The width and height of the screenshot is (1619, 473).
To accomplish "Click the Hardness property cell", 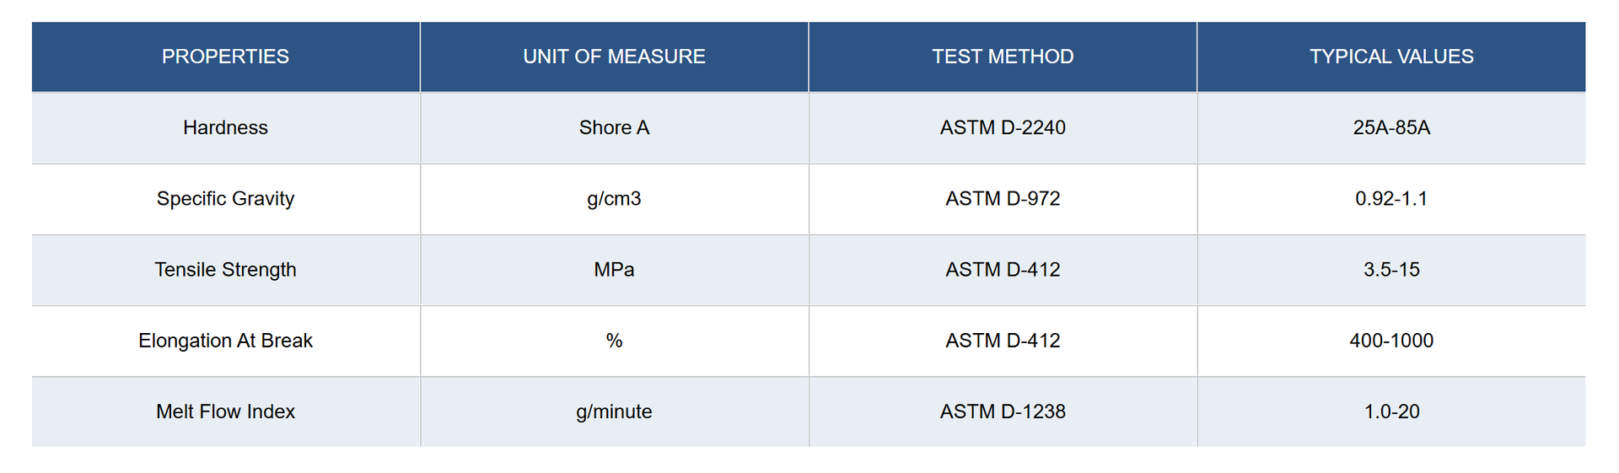I will (x=225, y=127).
